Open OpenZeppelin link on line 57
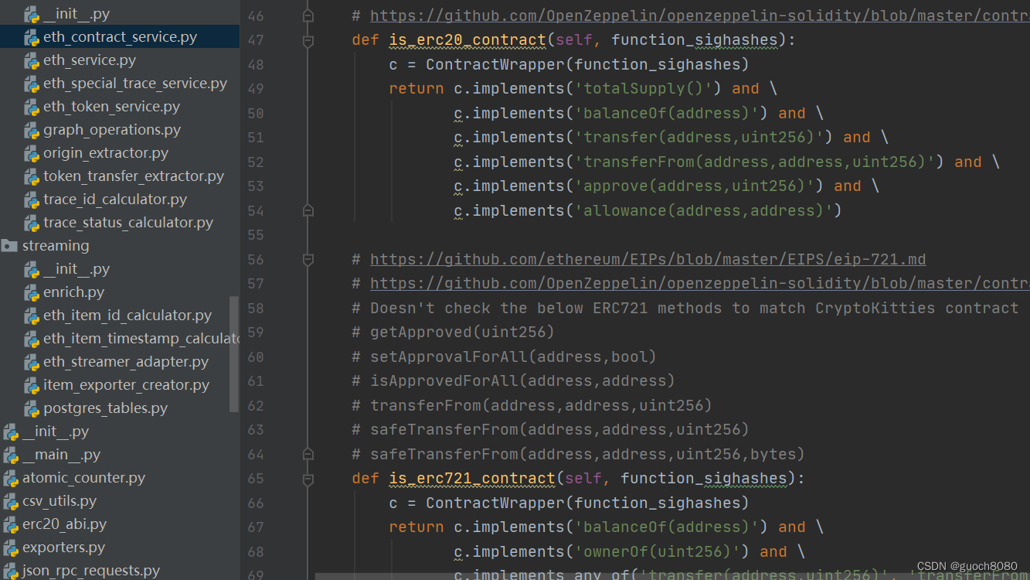1030x580 pixels. pos(700,284)
